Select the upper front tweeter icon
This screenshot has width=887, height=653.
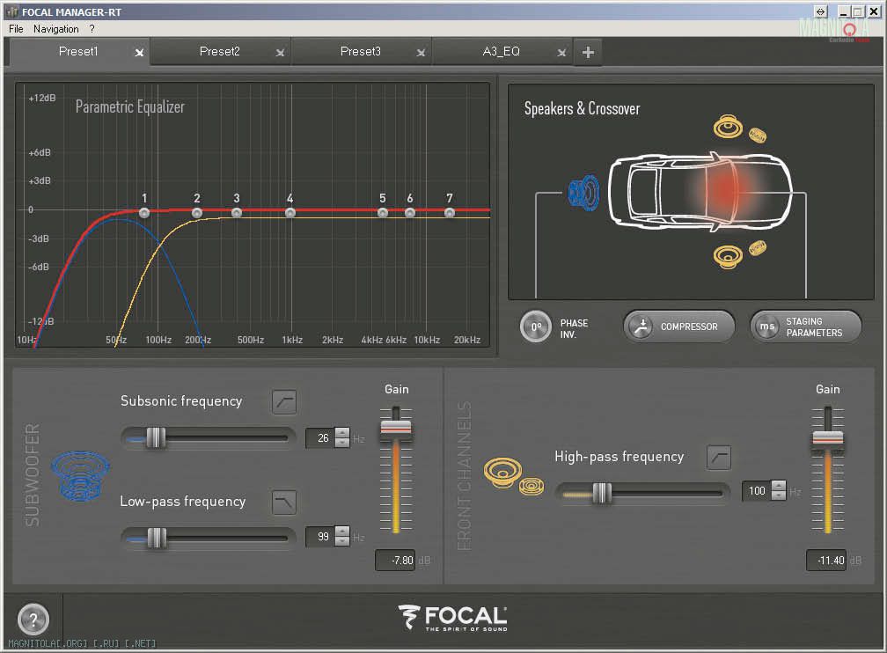pos(758,135)
